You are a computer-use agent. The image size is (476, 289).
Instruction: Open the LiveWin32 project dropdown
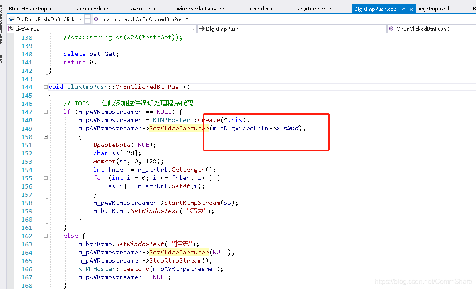(193, 29)
